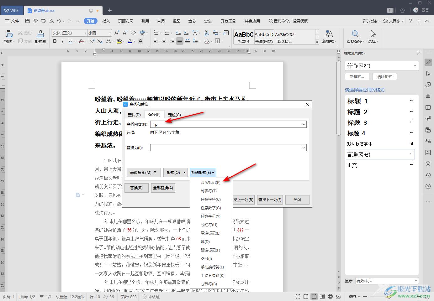Click the selection cursor icon in right sidebar

(x=428, y=74)
